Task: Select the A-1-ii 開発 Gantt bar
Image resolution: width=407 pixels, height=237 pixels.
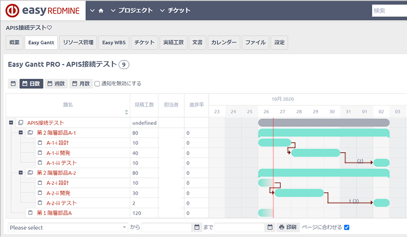Action: tap(316, 153)
